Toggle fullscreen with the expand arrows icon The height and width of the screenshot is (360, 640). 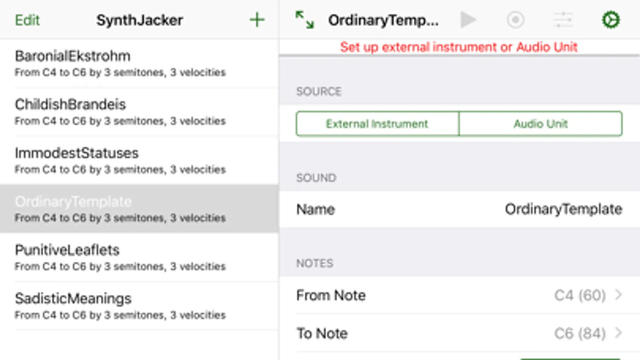click(x=305, y=20)
